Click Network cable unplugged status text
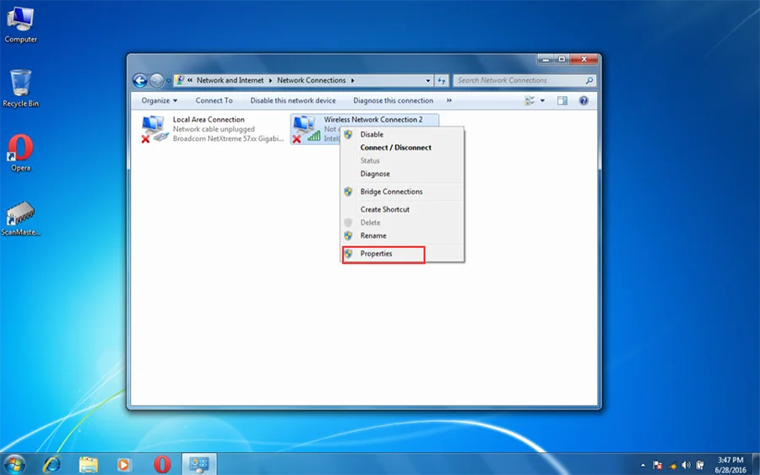This screenshot has height=475, width=760. coord(214,129)
